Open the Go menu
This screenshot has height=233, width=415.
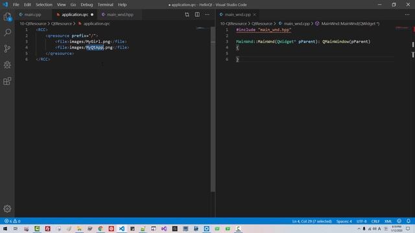click(73, 5)
